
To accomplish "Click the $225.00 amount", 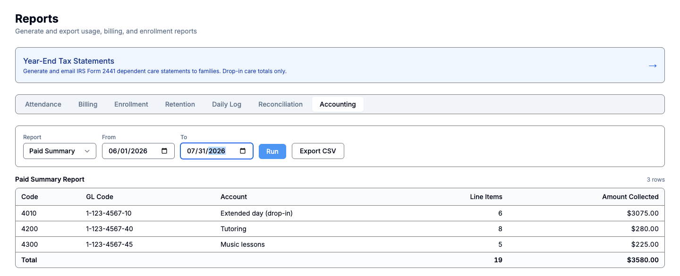I will pos(645,244).
